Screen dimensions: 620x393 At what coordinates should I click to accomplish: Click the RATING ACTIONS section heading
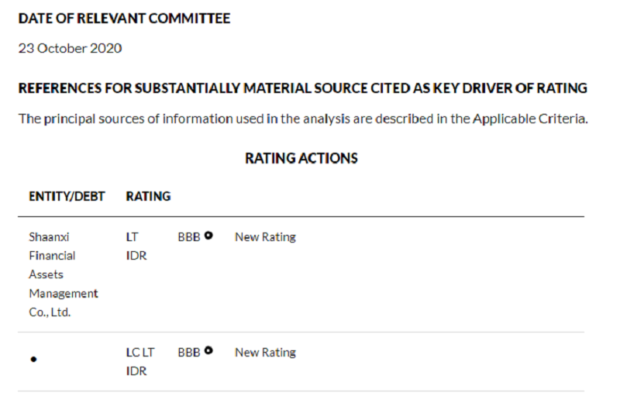301,158
